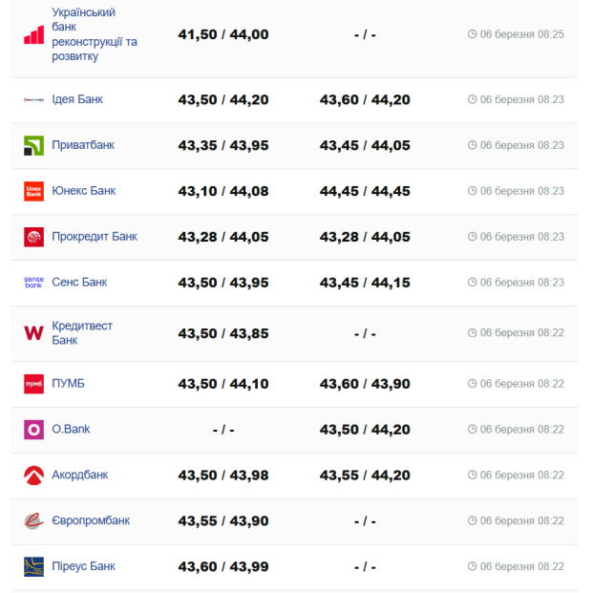Click the Procredit Bank logo icon
The image size is (592, 593).
(x=33, y=237)
